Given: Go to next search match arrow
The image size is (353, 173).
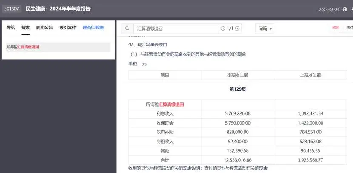Looking at the screenshot, I should [237, 28].
